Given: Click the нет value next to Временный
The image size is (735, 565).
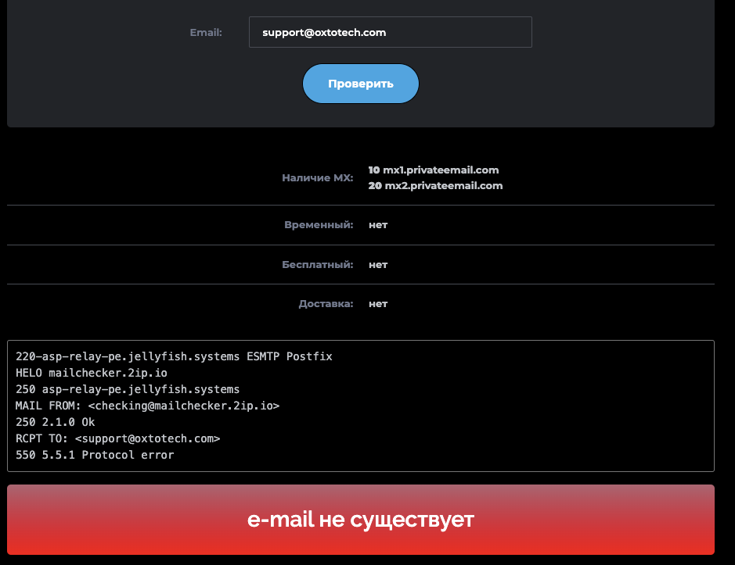Looking at the screenshot, I should tap(378, 225).
